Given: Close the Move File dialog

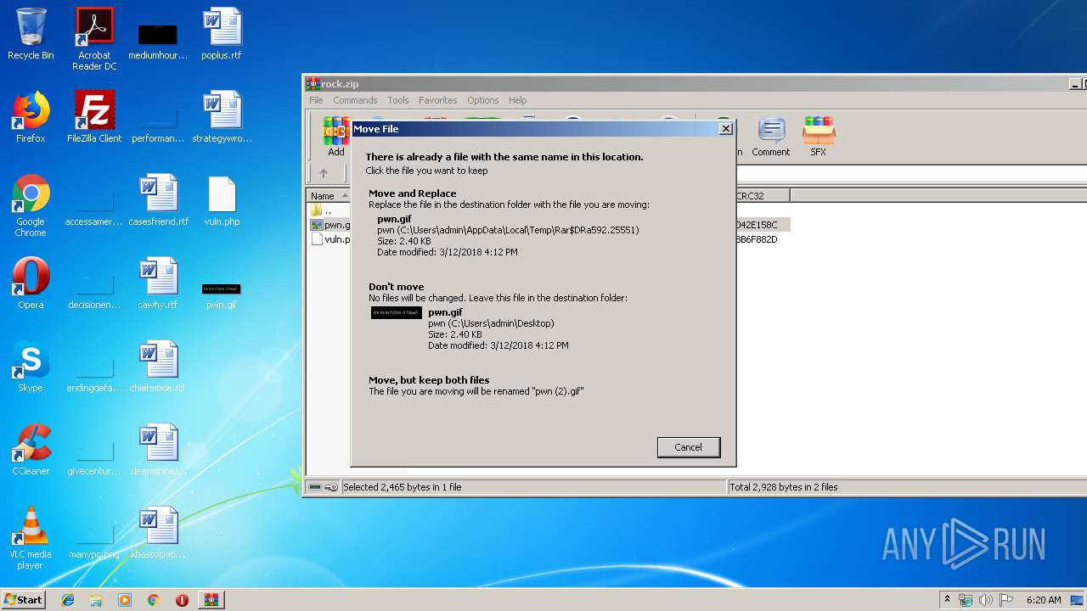Looking at the screenshot, I should pyautogui.click(x=725, y=129).
